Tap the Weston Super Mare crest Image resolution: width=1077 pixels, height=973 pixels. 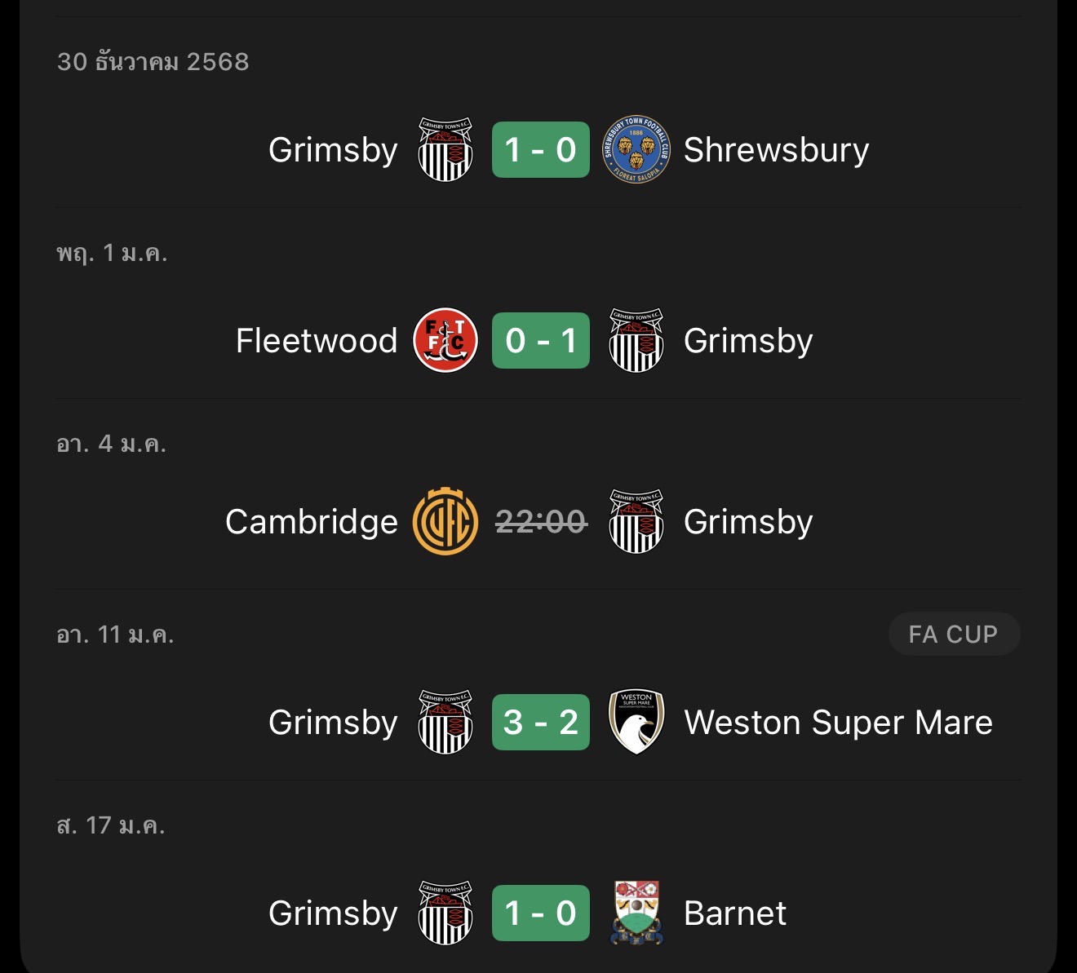(x=636, y=722)
